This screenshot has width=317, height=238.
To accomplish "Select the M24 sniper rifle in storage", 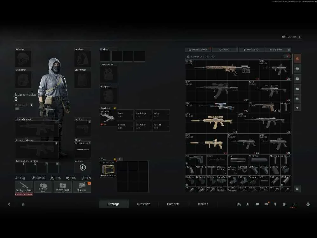I will (x=217, y=107).
